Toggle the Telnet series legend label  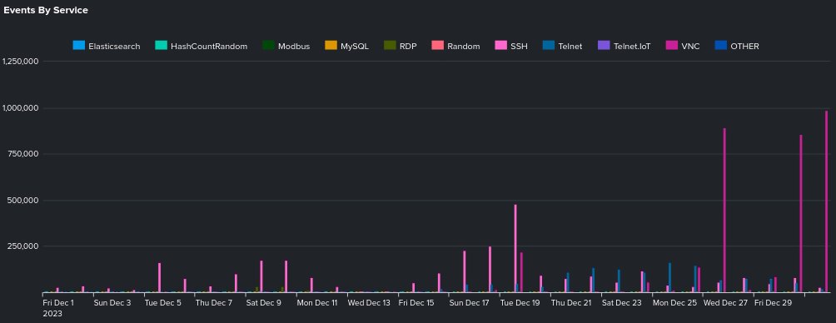[570, 47]
